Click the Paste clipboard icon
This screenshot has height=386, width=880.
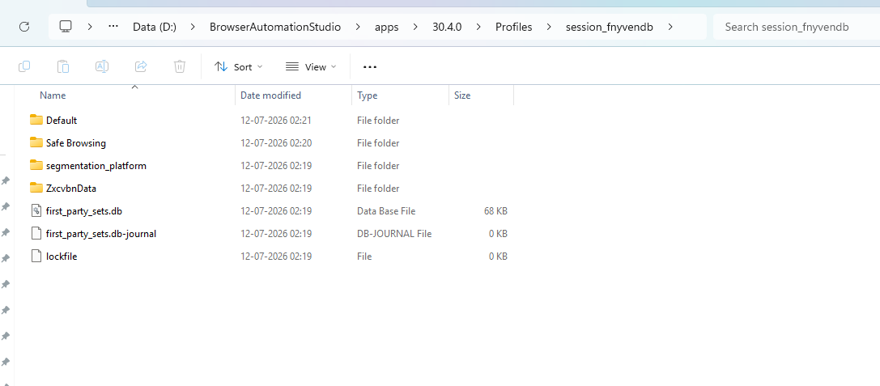63,67
